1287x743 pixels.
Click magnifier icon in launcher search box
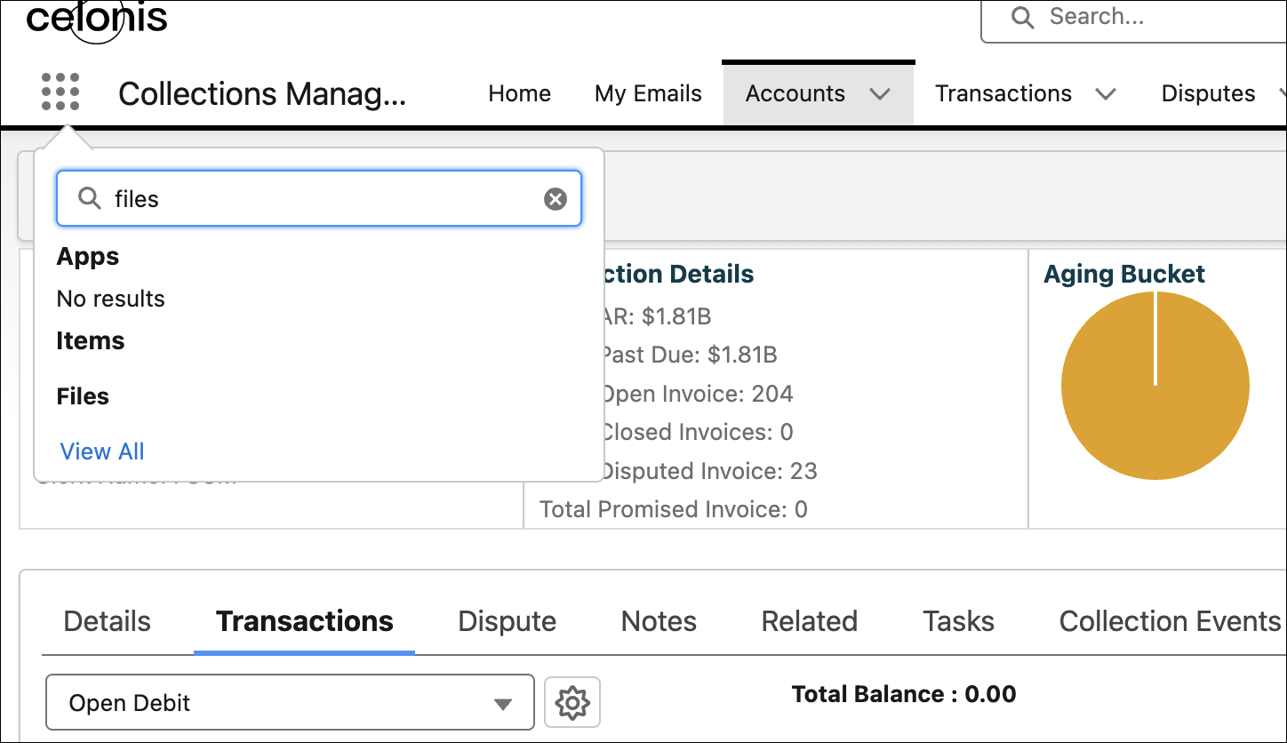coord(90,198)
